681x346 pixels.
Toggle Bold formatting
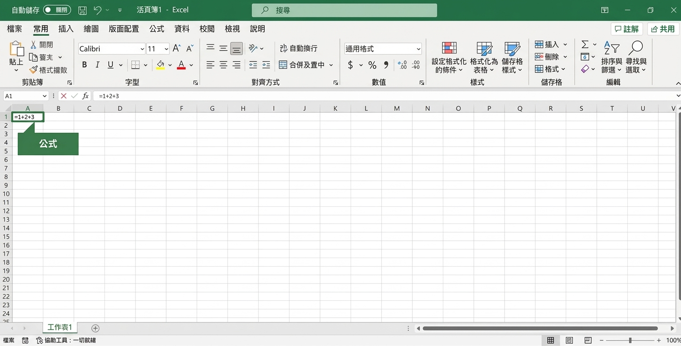[x=84, y=65]
